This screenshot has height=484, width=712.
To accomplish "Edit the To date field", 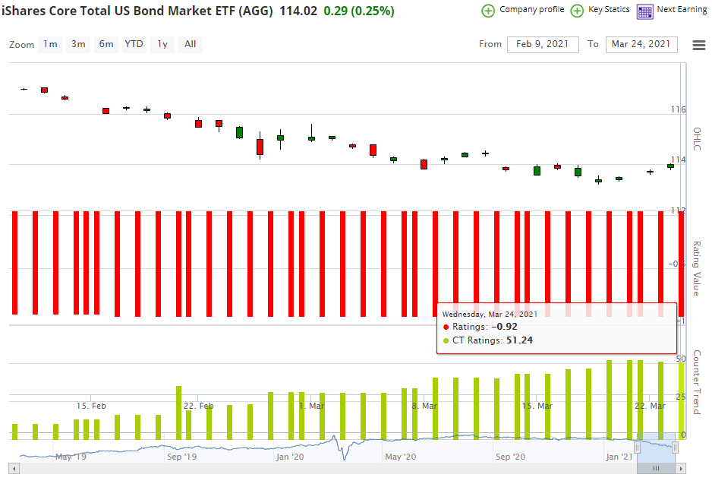I will pyautogui.click(x=641, y=44).
